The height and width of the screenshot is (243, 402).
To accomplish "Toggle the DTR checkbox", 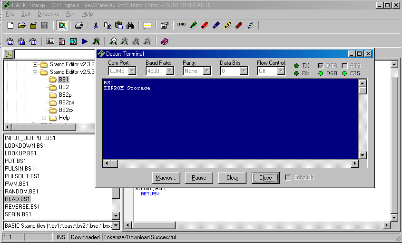I will click(x=321, y=66).
